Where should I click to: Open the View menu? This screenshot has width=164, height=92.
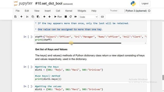[x=37, y=11]
